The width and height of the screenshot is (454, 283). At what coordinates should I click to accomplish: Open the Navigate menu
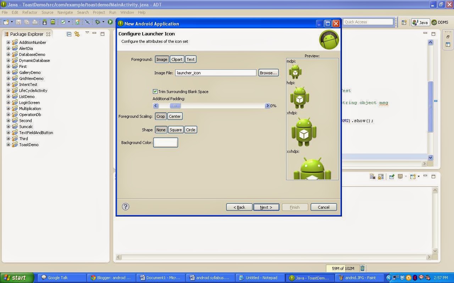tap(65, 12)
